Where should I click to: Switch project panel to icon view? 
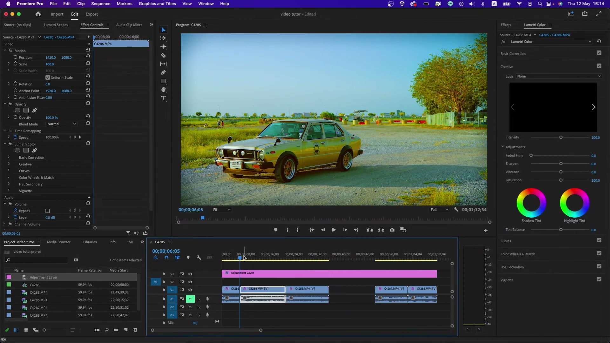click(26, 330)
